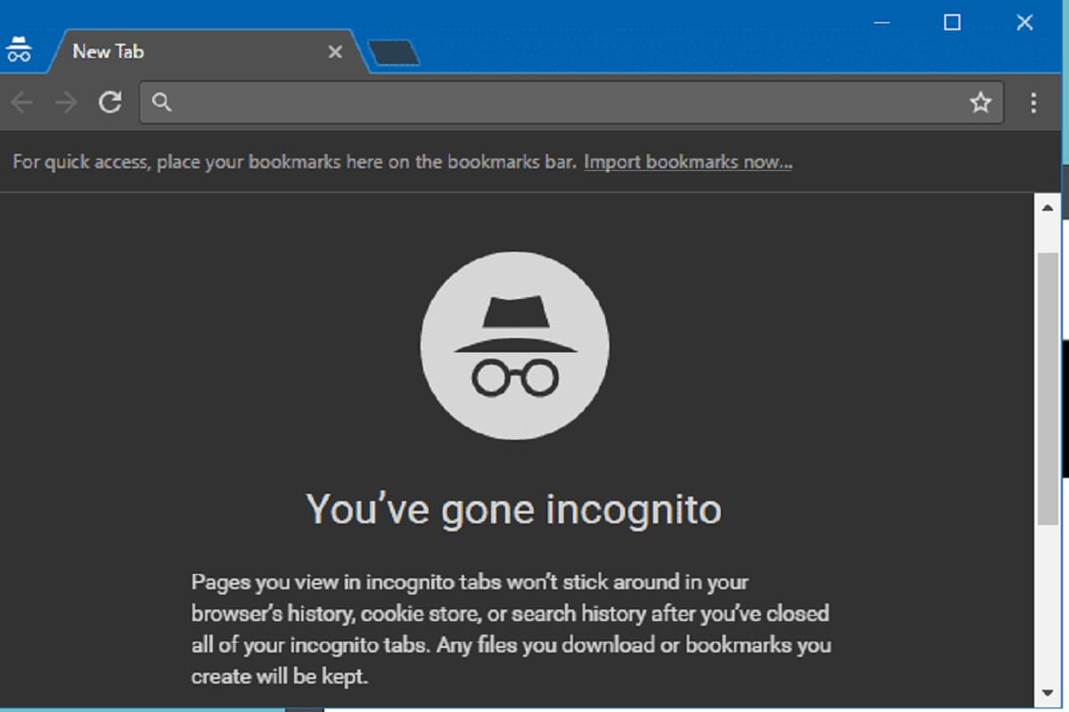Screen dimensions: 1069x712
Task: Click the "You've gone incognito" heading
Action: (514, 510)
